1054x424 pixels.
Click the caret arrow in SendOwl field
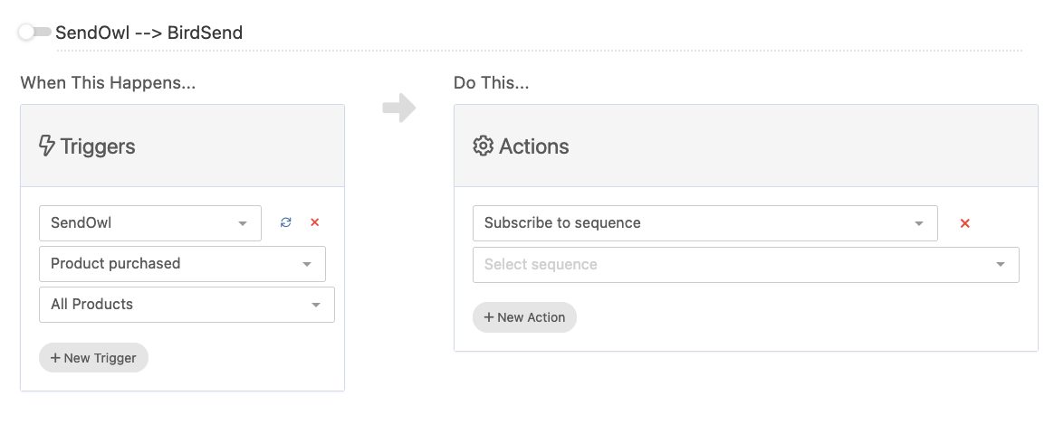[x=243, y=223]
